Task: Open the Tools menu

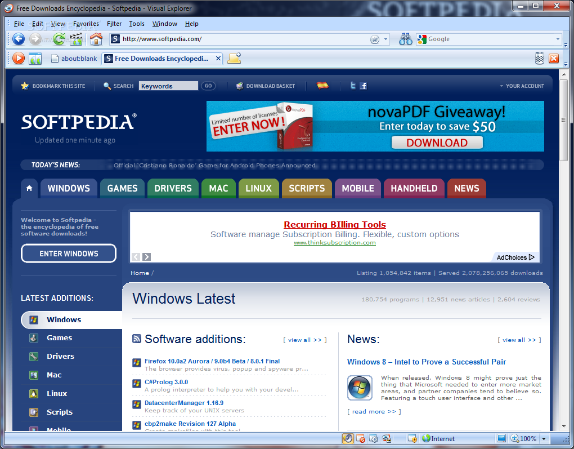Action: point(137,24)
